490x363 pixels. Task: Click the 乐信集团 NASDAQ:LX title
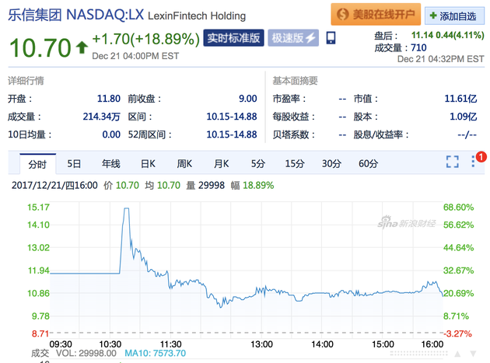pyautogui.click(x=76, y=14)
